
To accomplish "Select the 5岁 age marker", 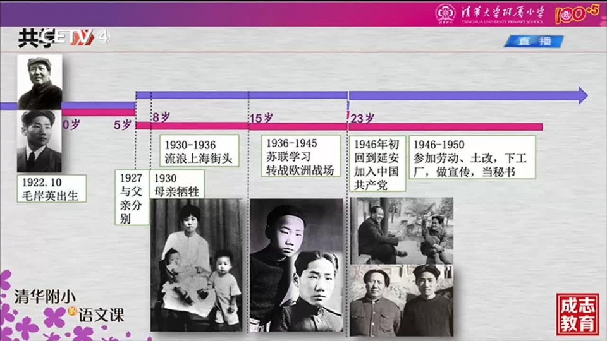I will click(123, 124).
